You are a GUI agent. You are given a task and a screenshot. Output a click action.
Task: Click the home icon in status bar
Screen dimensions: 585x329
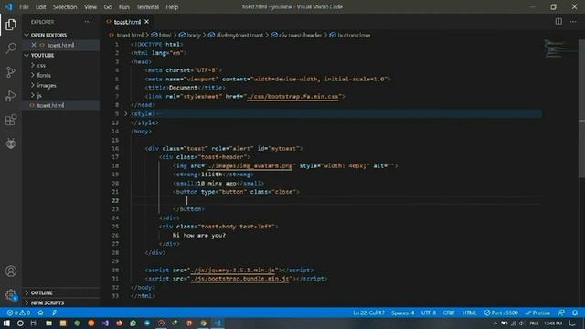pyautogui.click(x=40, y=313)
